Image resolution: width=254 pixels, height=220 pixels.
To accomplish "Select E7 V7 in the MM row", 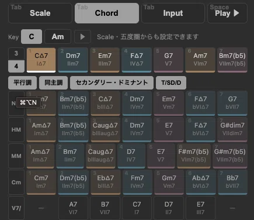I will tap(161, 156).
